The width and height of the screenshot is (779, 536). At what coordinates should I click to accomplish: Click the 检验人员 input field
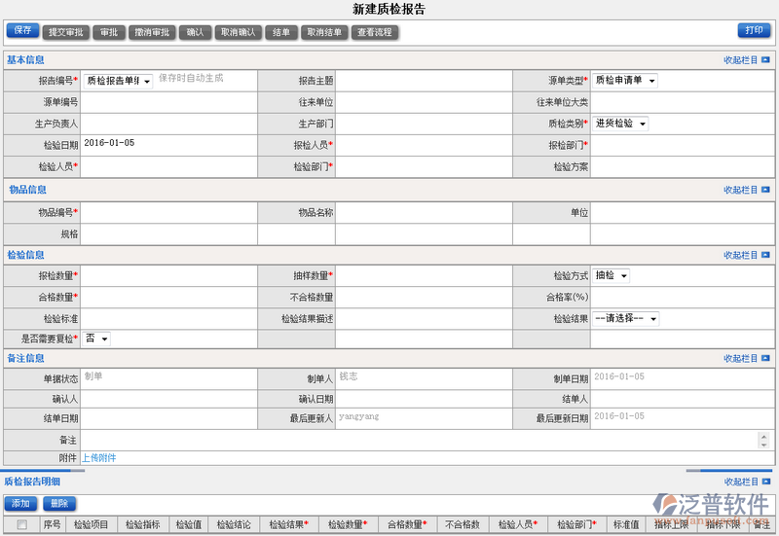click(168, 166)
